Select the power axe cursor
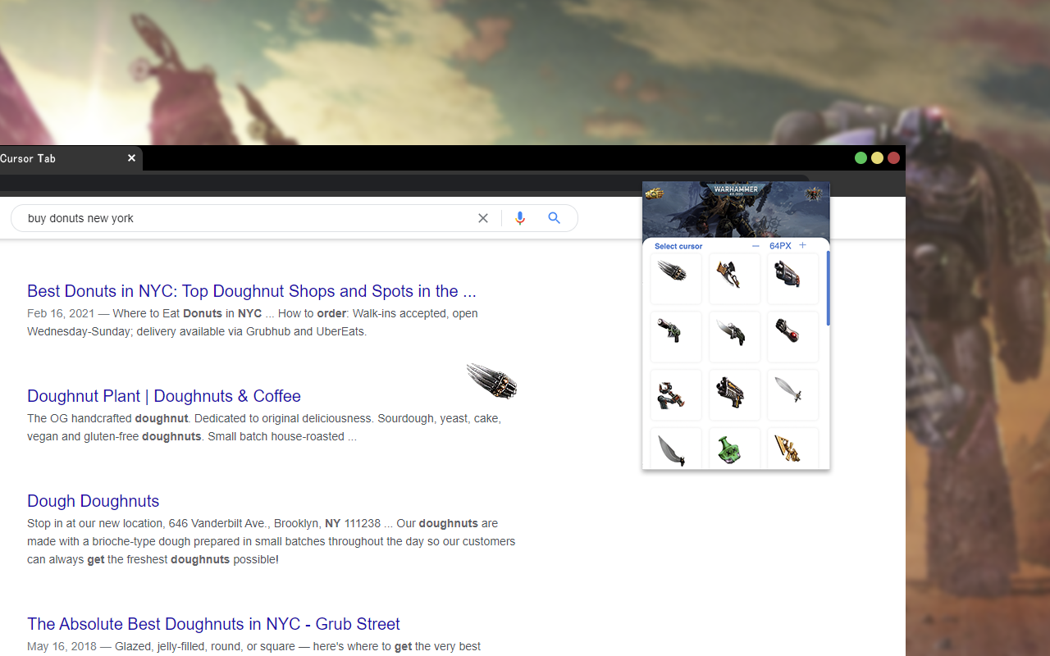The image size is (1050, 656). pos(734,279)
